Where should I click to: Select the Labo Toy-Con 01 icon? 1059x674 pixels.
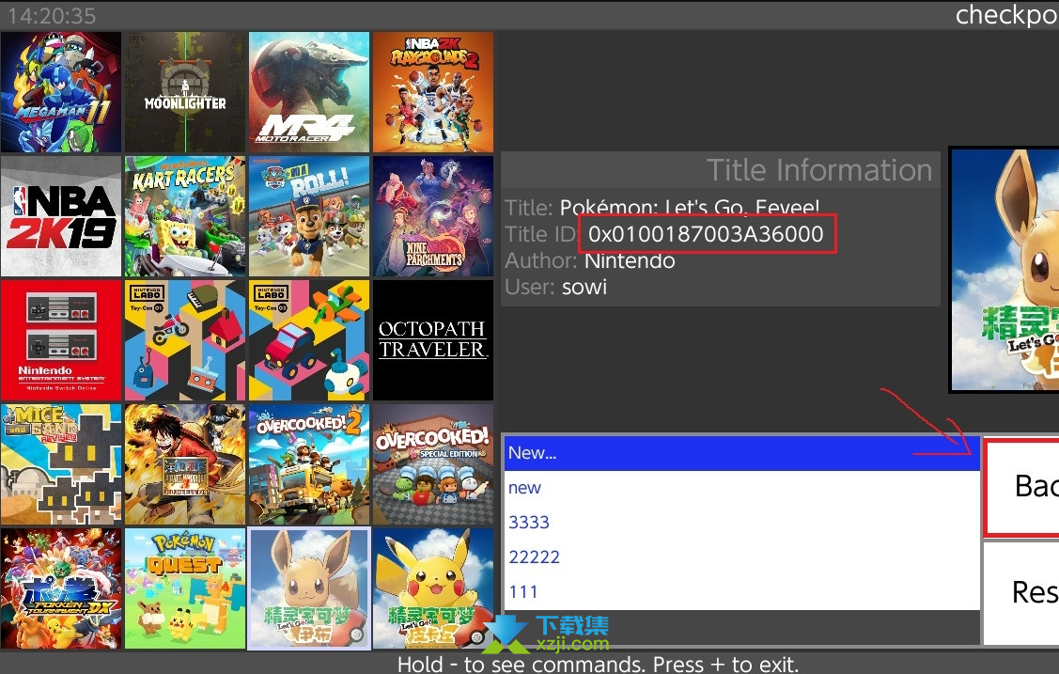pyautogui.click(x=185, y=340)
